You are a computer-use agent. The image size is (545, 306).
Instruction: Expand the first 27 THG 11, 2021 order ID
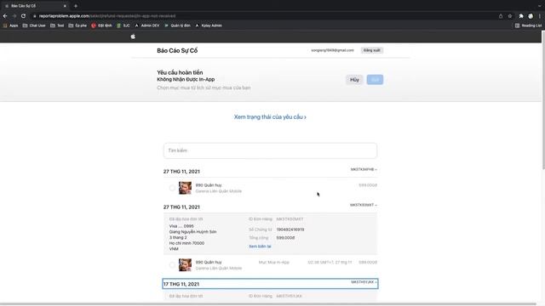tap(364, 169)
